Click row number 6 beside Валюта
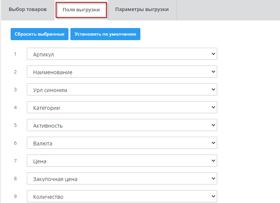 coord(16,143)
